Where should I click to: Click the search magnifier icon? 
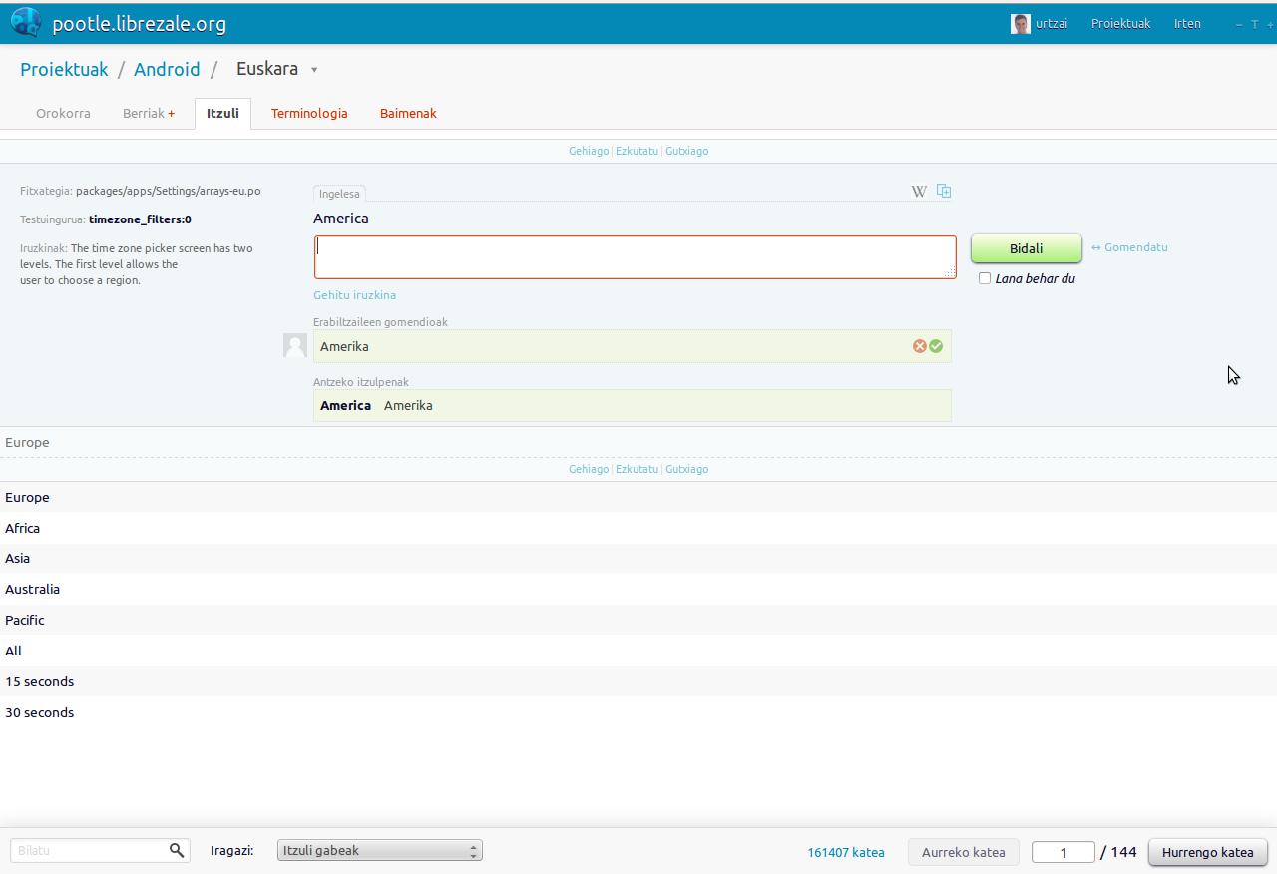pos(177,850)
